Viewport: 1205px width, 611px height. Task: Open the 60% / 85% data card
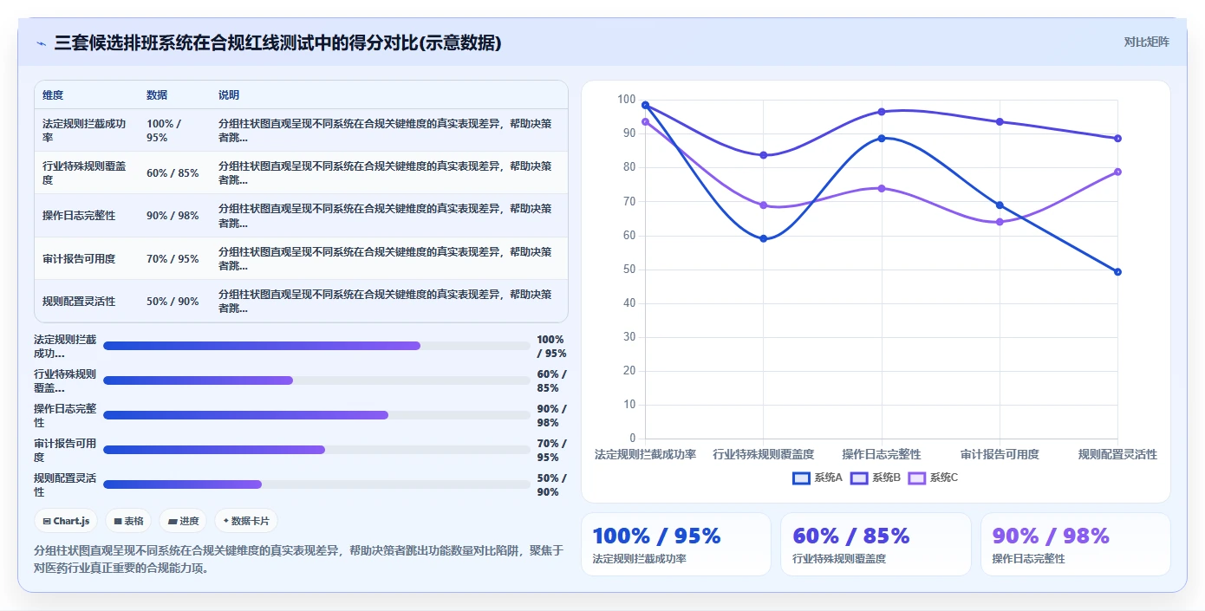click(x=876, y=544)
